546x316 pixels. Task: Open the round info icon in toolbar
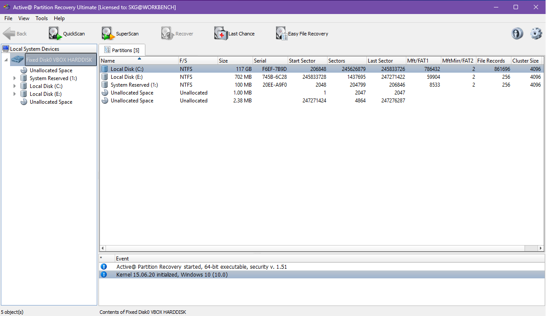[518, 34]
